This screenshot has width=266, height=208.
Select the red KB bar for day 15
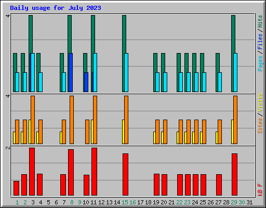click(125, 174)
